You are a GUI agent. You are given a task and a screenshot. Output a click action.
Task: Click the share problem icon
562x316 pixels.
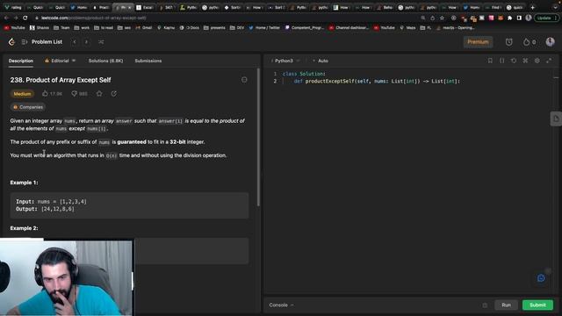[x=113, y=94]
